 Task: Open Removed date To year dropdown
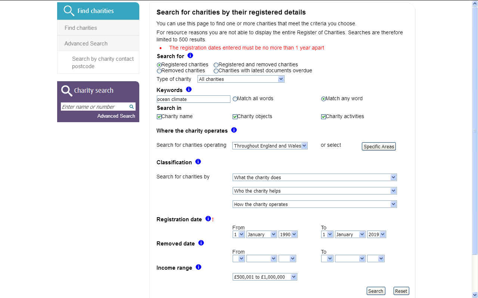click(376, 258)
